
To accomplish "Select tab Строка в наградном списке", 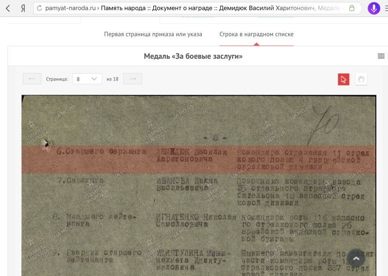I will pyautogui.click(x=257, y=34).
